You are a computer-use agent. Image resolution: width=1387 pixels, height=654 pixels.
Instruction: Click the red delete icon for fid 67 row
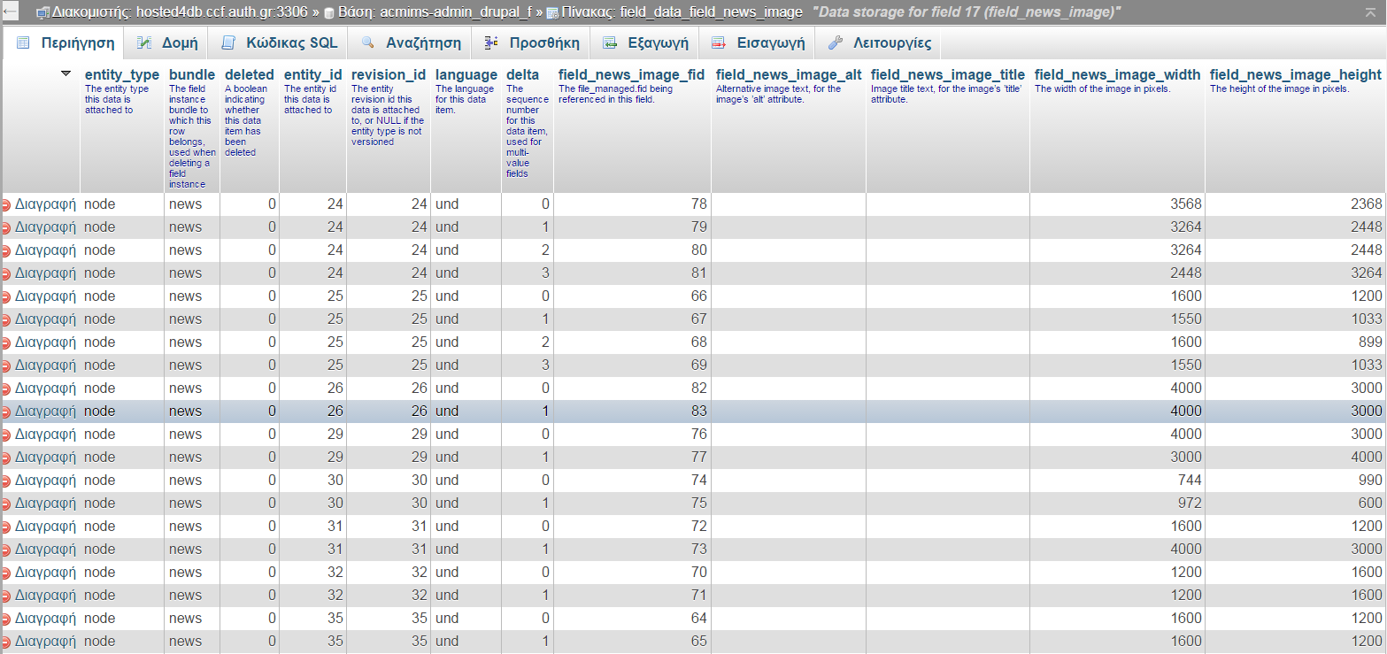point(6,319)
